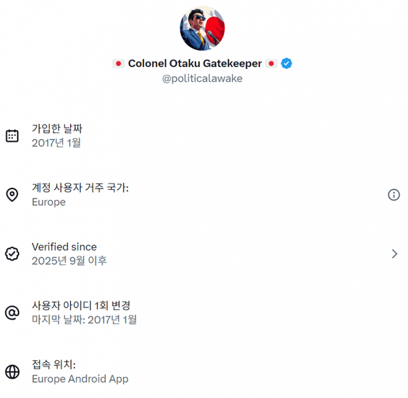The width and height of the screenshot is (408, 398).
Task: Click the left Japanese flag emoji in name
Action: click(118, 63)
